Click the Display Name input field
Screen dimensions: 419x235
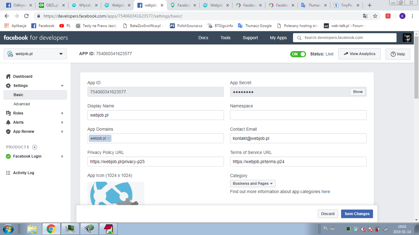coord(155,115)
